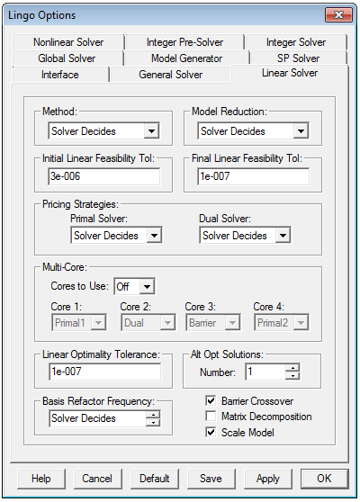The width and height of the screenshot is (360, 502).
Task: Expand the Core 1 Primal1 dropdown
Action: pyautogui.click(x=98, y=323)
